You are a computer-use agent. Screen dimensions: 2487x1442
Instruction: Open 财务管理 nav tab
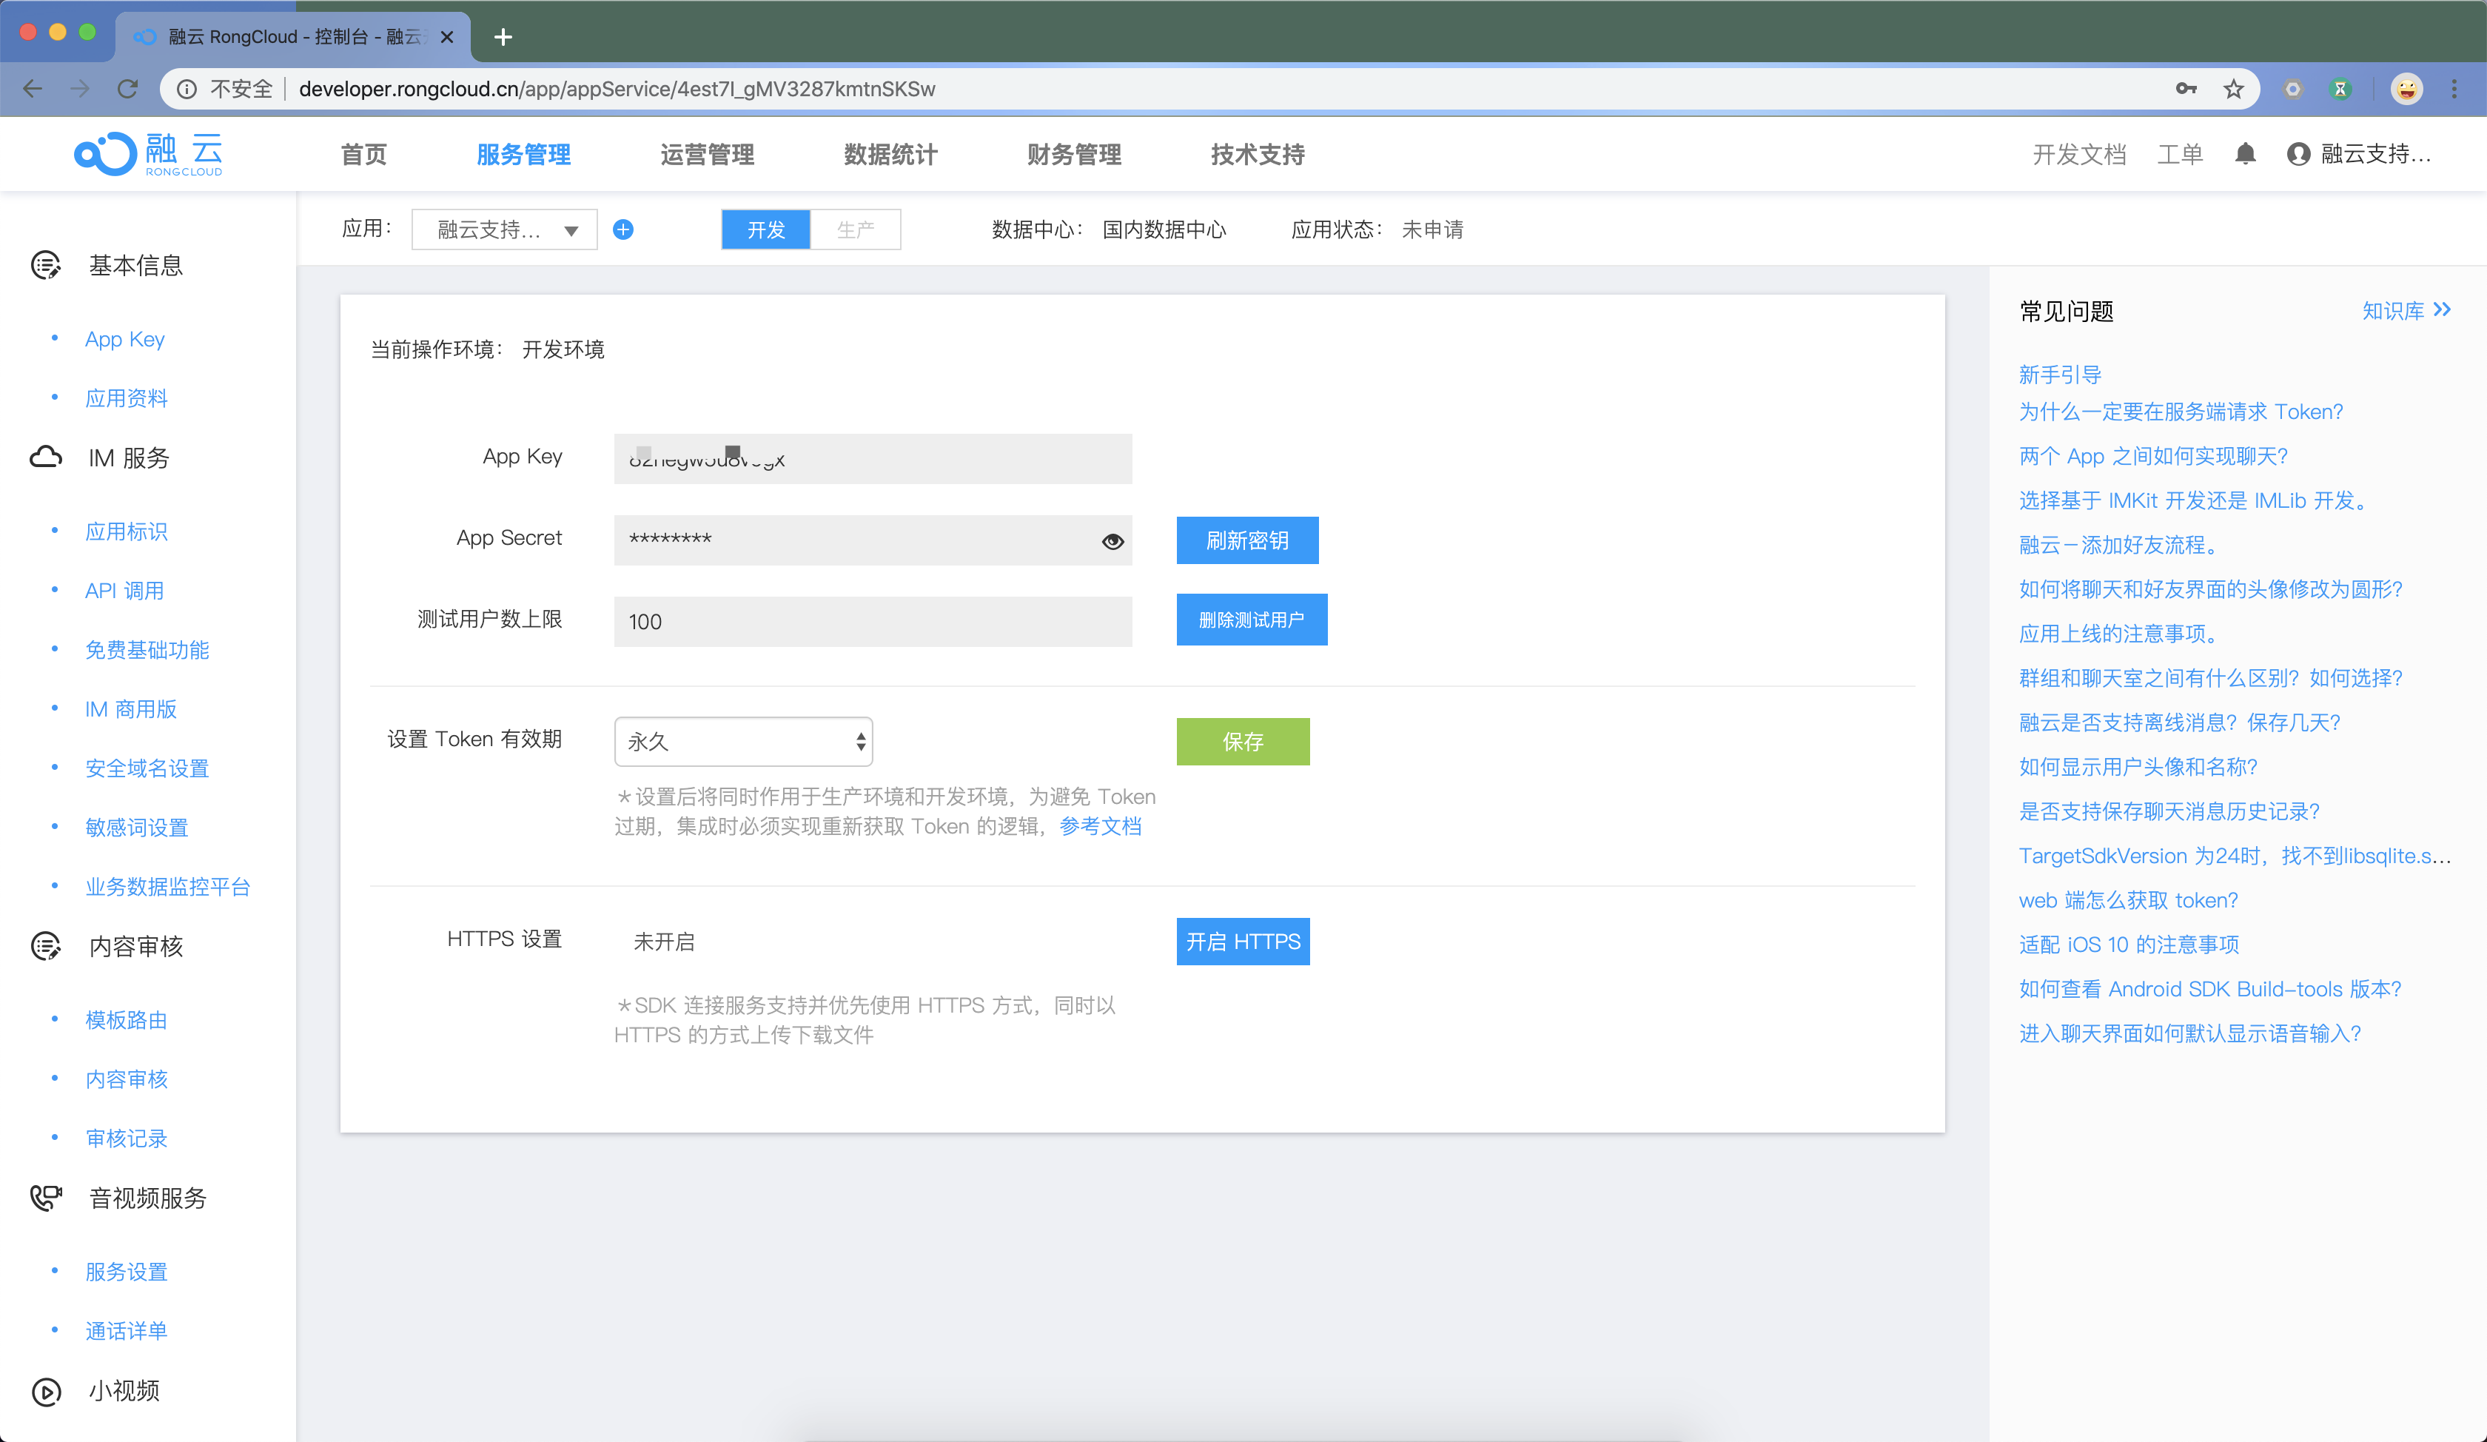[1074, 154]
